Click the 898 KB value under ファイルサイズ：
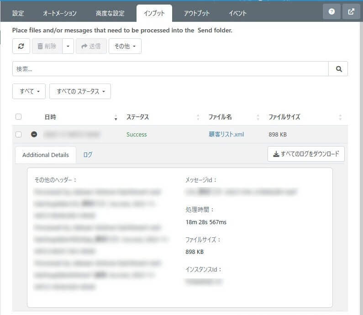The width and height of the screenshot is (363, 315). point(195,252)
